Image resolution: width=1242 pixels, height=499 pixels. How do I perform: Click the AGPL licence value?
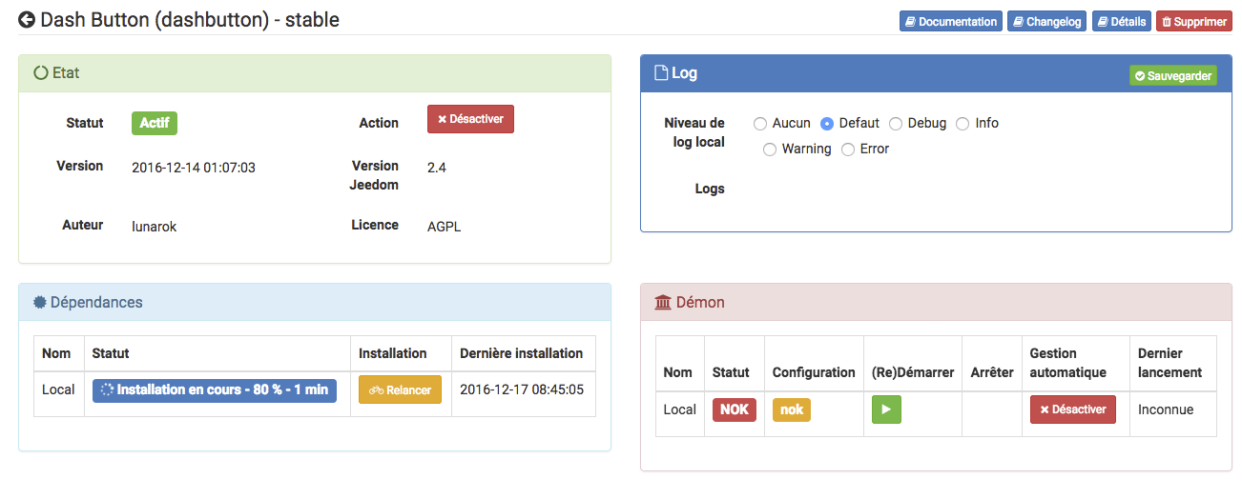click(x=444, y=227)
